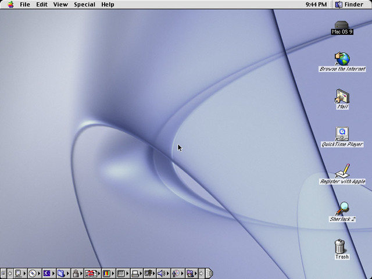The height and width of the screenshot is (279, 372).
Task: Open the Apple menu rainbow logo
Action: pyautogui.click(x=10, y=4)
